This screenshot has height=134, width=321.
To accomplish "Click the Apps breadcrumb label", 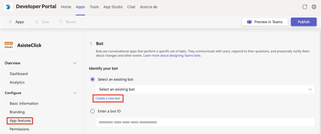I will tap(20, 22).
